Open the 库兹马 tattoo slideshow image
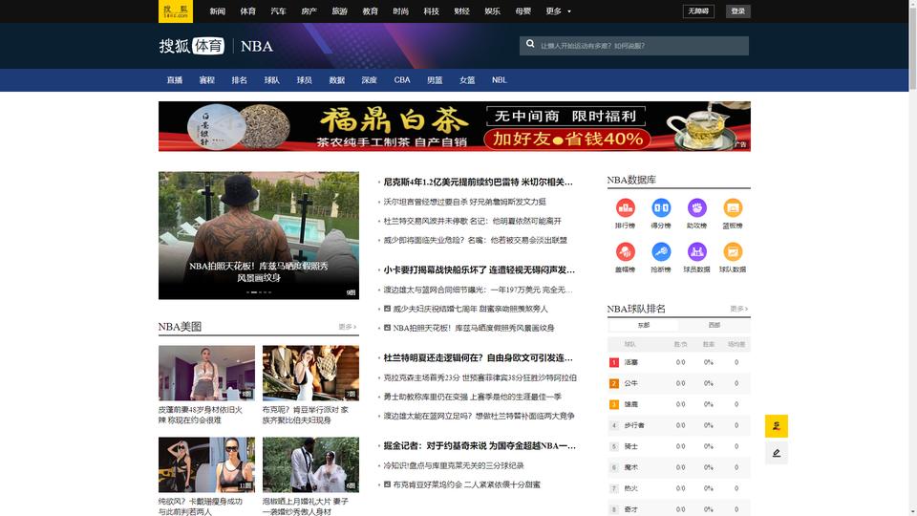 [259, 235]
